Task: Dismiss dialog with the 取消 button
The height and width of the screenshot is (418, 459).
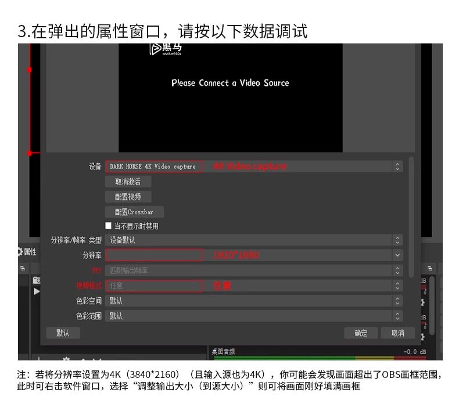Action: pos(398,333)
